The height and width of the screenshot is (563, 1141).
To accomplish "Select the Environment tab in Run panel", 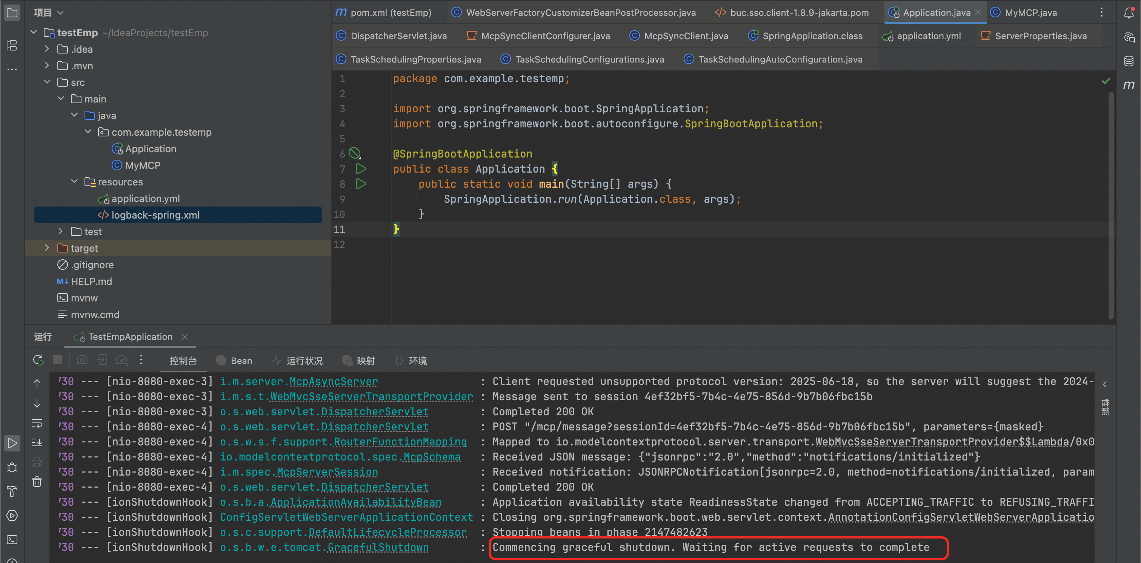I will coord(411,361).
